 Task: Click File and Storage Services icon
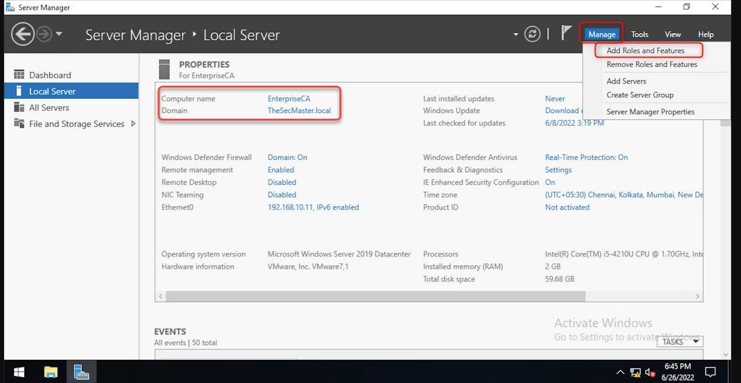(x=19, y=123)
